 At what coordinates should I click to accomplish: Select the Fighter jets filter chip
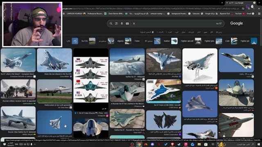[x=213, y=41]
